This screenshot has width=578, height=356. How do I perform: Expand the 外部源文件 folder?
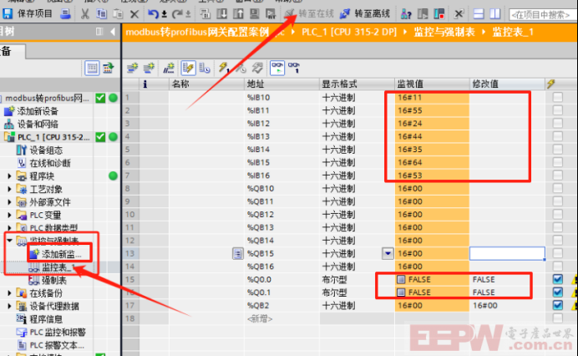[x=9, y=201]
